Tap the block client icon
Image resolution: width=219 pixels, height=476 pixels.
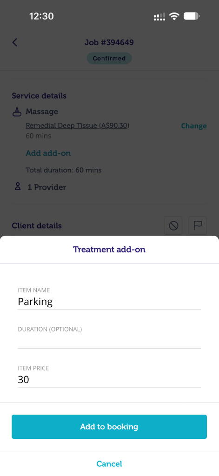click(x=173, y=225)
